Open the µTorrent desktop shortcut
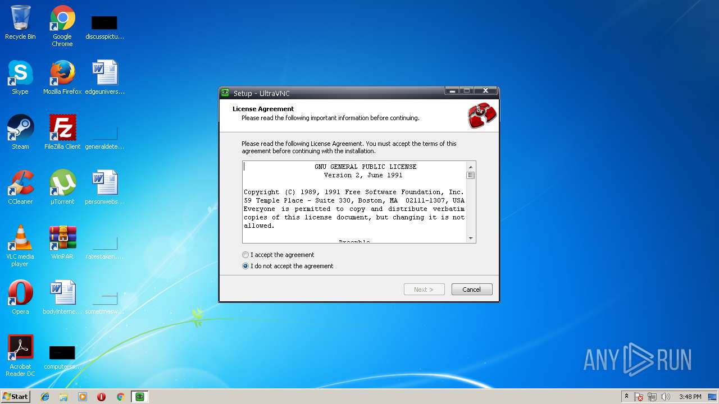 62,187
